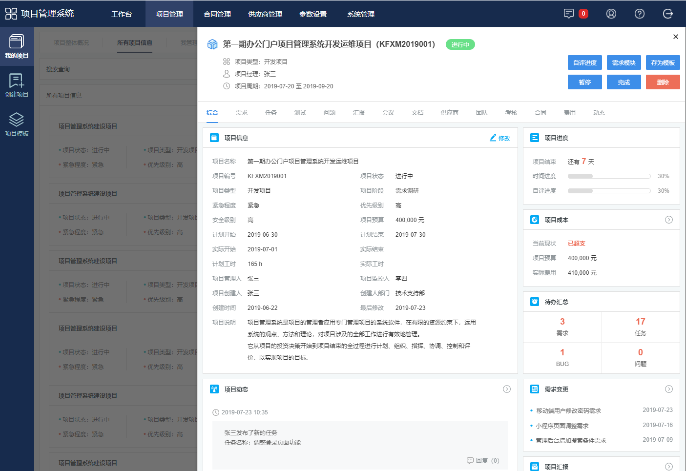Click the 项目信息 card icon
The width and height of the screenshot is (686, 471).
[214, 138]
